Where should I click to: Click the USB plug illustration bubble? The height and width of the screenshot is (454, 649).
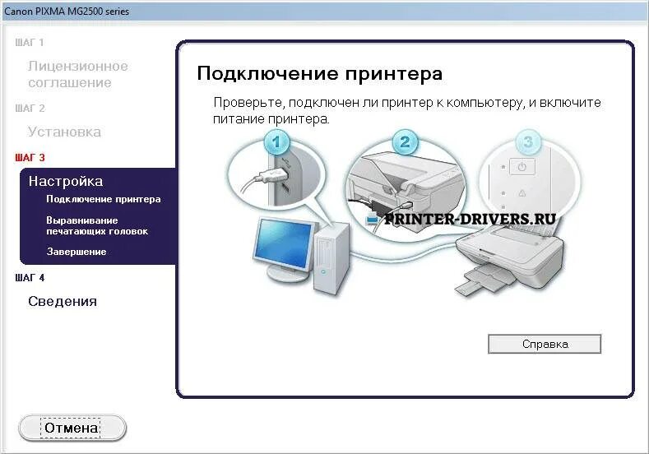[x=276, y=174]
